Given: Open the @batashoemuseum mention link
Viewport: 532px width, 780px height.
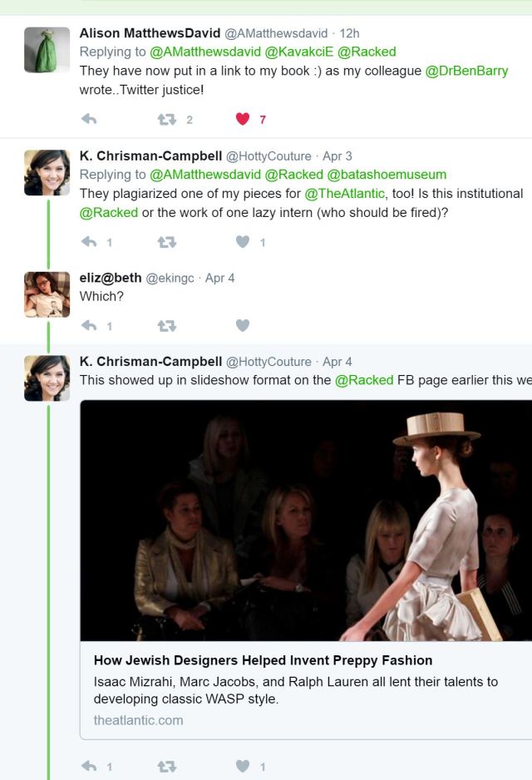Looking at the screenshot, I should click(387, 175).
